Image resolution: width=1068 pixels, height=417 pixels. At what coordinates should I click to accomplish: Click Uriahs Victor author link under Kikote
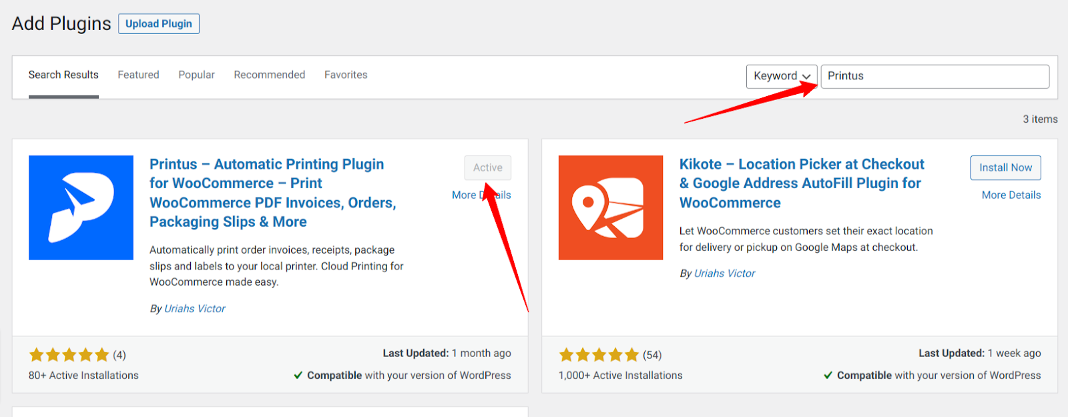pos(725,274)
